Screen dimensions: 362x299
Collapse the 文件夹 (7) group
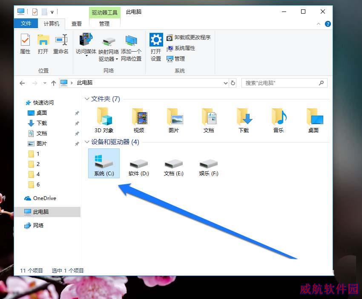(x=87, y=99)
